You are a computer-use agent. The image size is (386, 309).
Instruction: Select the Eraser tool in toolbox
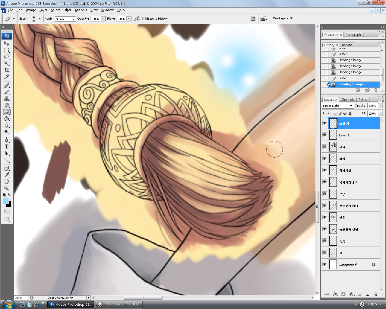7,112
